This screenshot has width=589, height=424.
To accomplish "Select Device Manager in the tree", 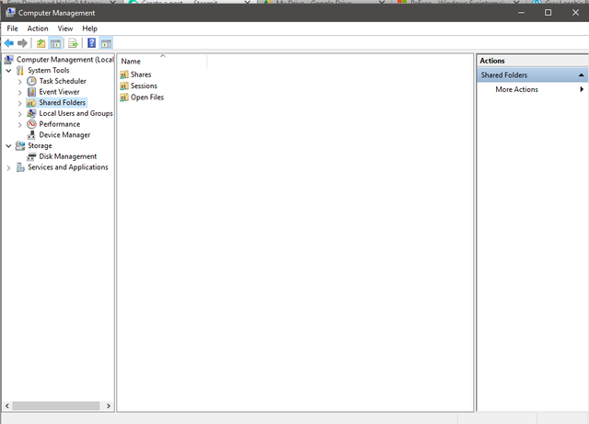I will point(64,135).
